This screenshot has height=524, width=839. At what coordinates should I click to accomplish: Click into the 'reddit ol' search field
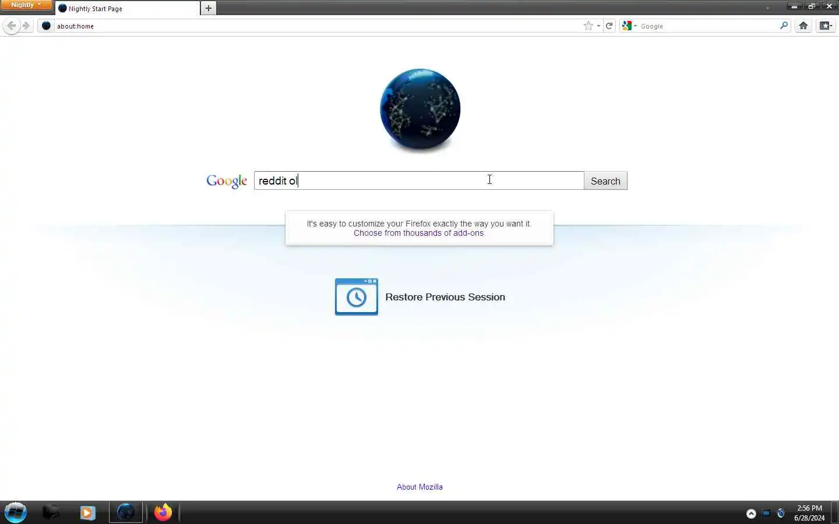419,180
